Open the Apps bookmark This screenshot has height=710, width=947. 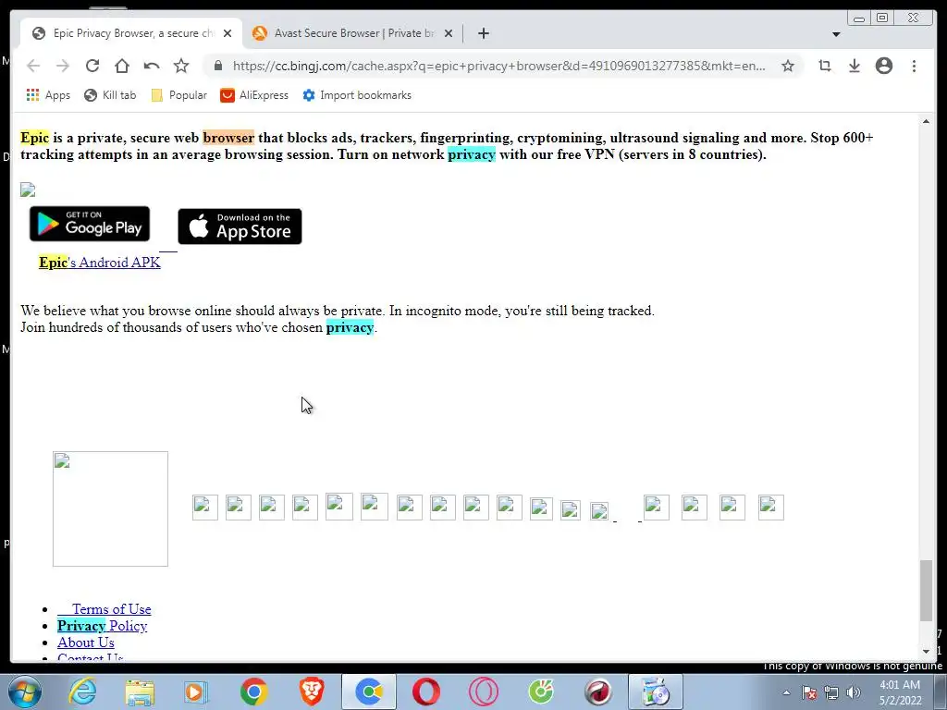click(48, 95)
